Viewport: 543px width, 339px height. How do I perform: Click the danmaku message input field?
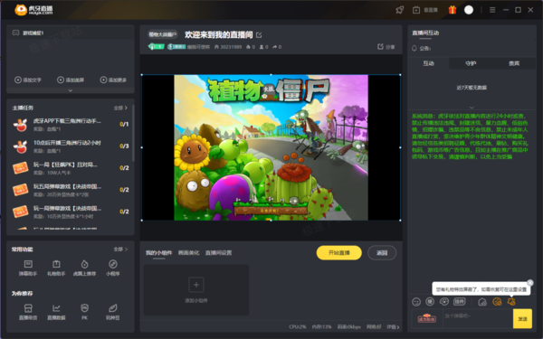pos(478,318)
